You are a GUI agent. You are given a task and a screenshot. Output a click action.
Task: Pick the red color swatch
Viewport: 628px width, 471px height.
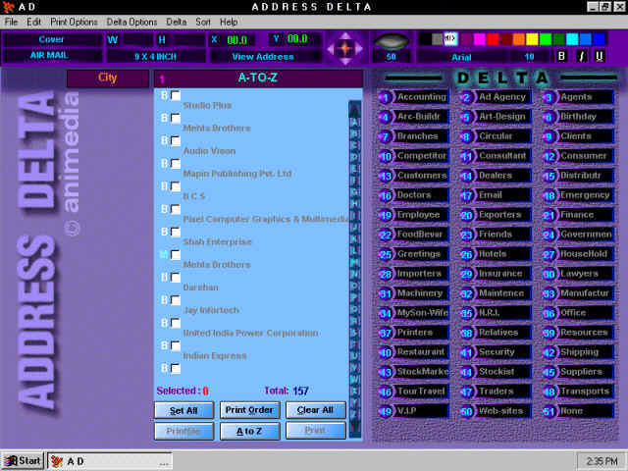[493, 39]
